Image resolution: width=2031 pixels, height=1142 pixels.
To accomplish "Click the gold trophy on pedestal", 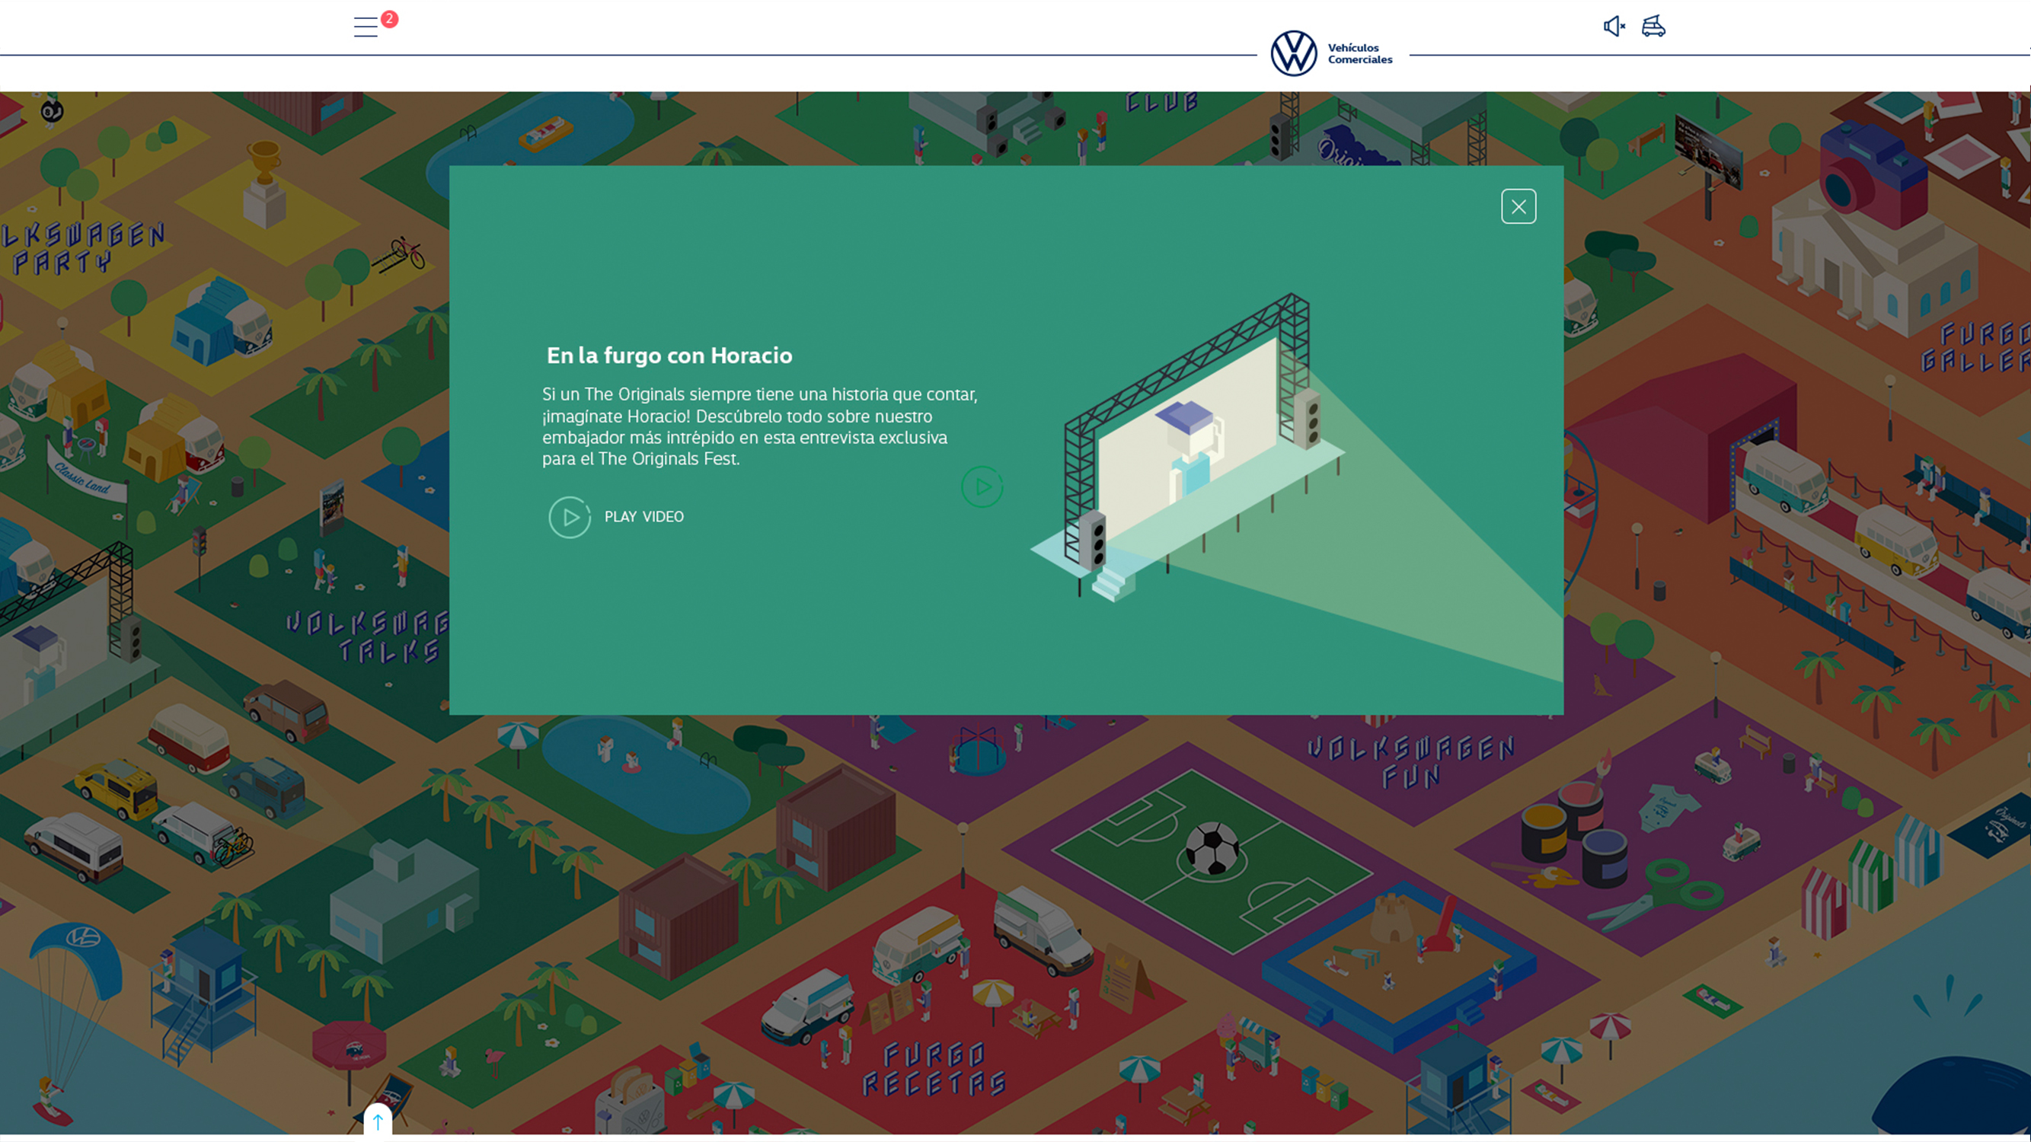I will [264, 161].
